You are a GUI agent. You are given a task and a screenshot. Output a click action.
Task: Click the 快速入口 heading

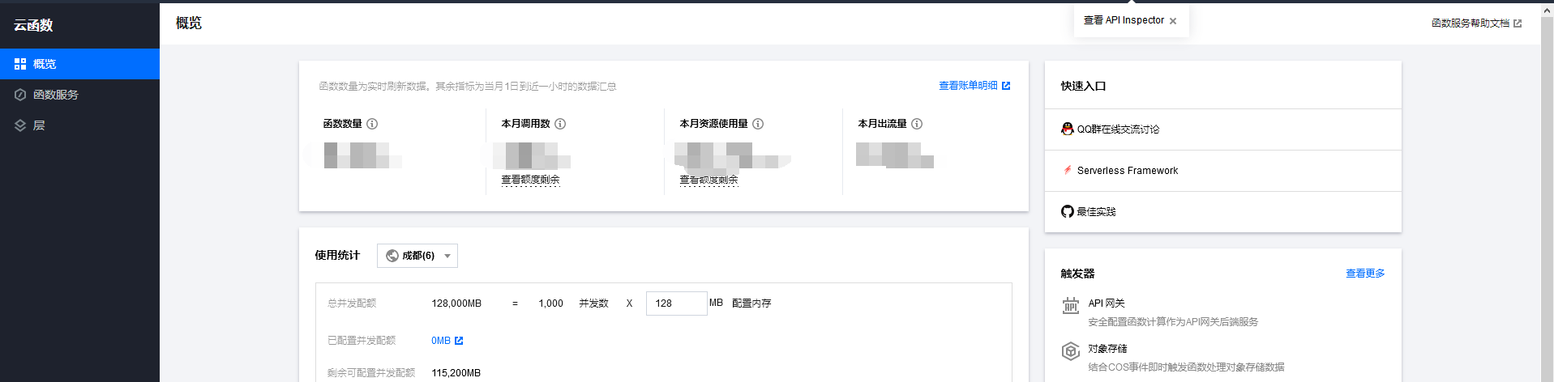(x=1083, y=86)
